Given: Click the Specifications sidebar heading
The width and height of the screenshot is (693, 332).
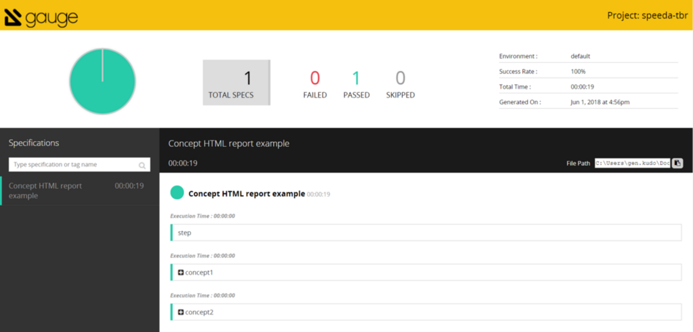Looking at the screenshot, I should [34, 143].
